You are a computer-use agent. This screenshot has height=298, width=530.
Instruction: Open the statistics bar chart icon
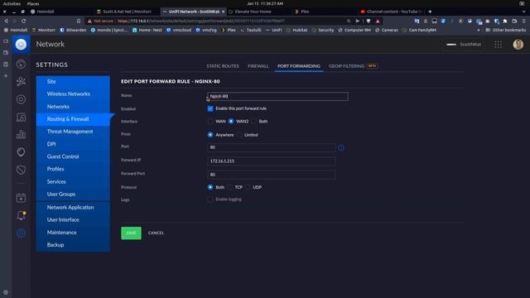coord(21,134)
